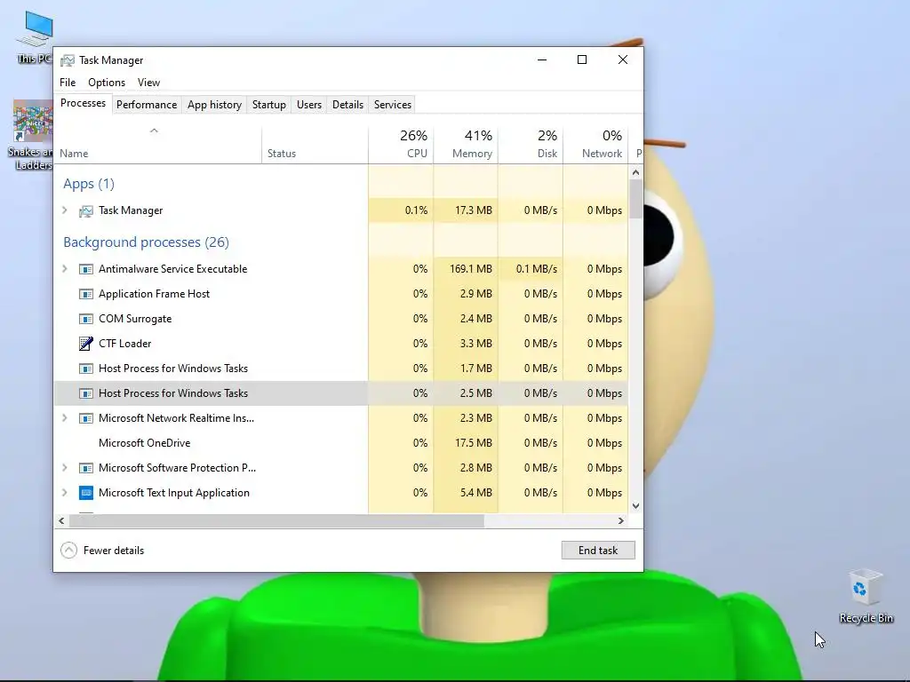Open the View menu
Viewport: 910px width, 682px height.
[x=148, y=83]
